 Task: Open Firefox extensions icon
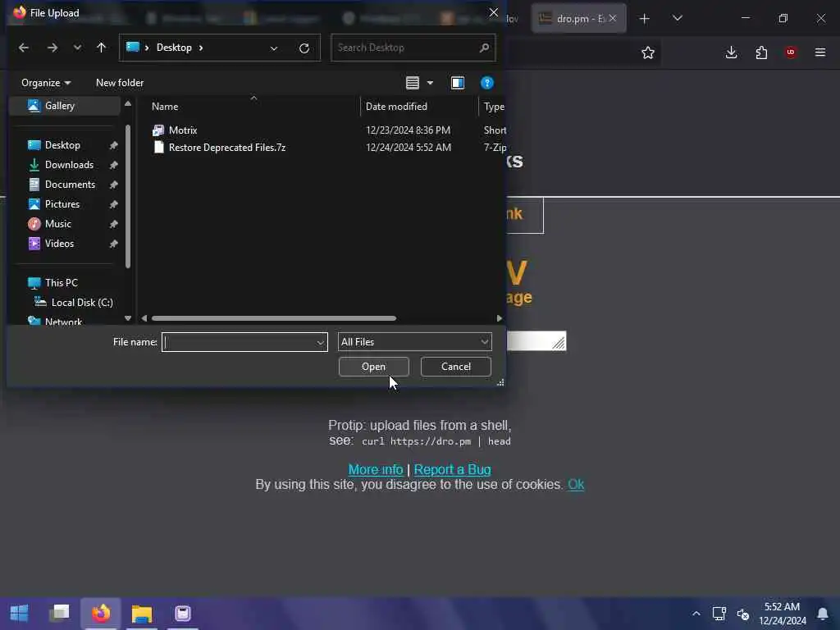click(x=761, y=52)
